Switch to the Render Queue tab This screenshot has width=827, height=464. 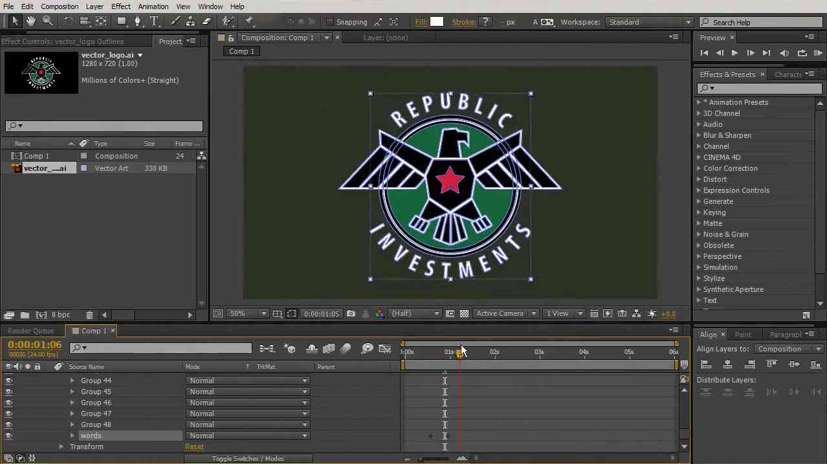tap(30, 331)
